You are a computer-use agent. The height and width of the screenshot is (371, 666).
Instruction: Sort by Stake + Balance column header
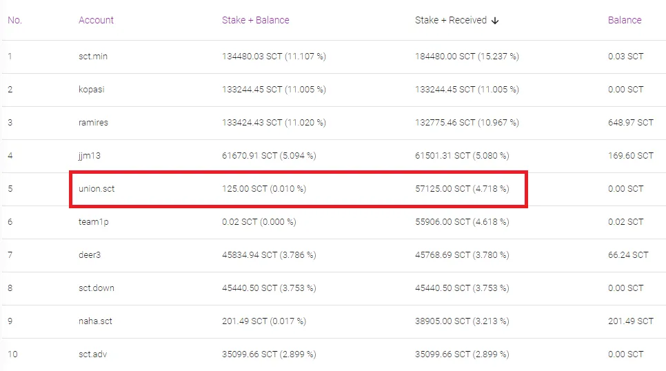[254, 20]
